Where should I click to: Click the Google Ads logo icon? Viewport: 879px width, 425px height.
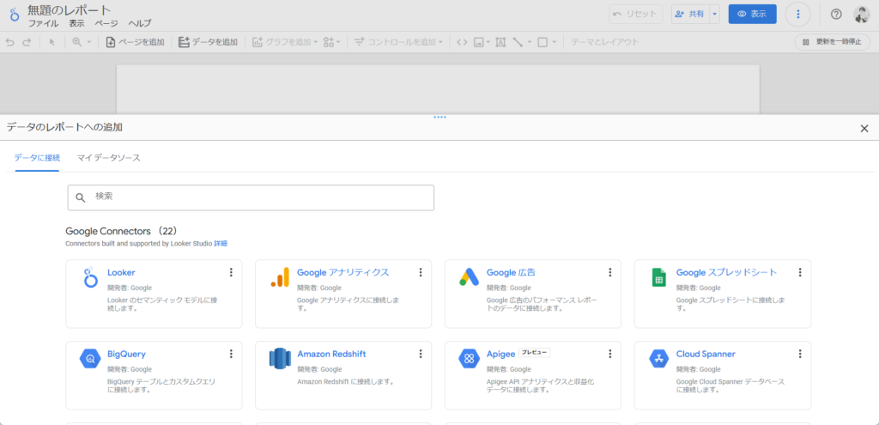(469, 277)
